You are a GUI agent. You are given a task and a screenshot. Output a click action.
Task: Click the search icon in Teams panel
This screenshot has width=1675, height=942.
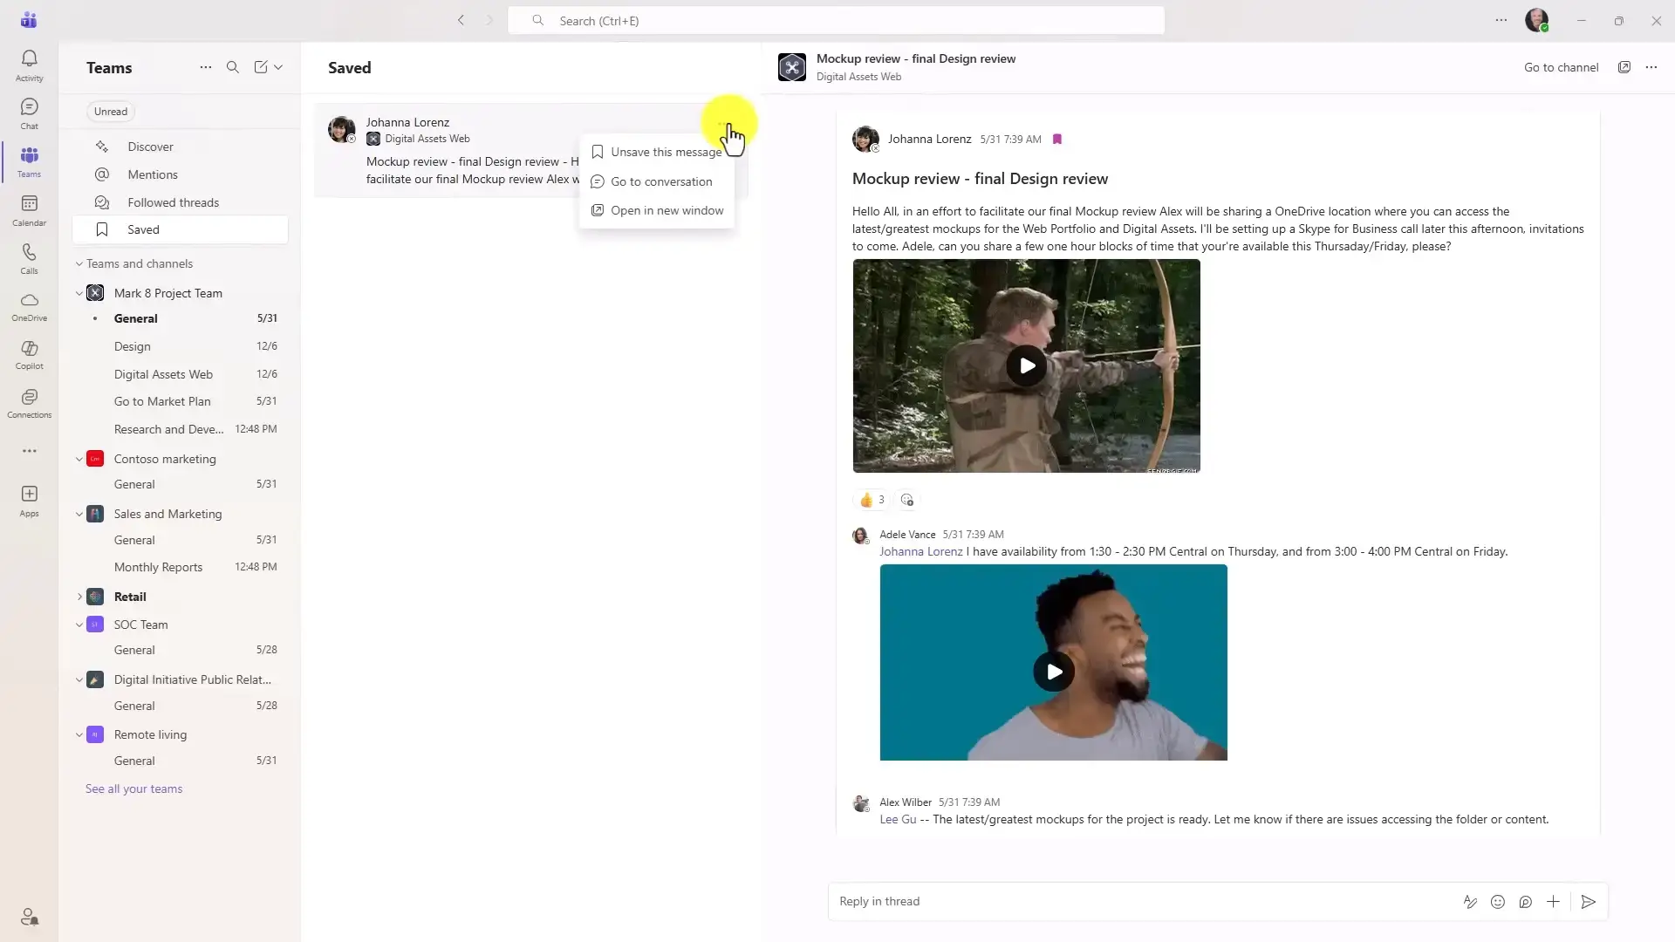(233, 67)
